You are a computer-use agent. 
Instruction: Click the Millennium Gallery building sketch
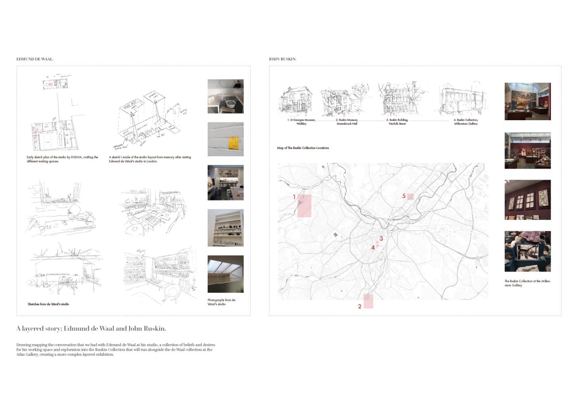[x=462, y=99]
